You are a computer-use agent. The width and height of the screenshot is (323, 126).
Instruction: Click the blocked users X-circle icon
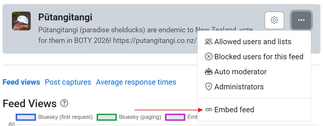click(209, 57)
